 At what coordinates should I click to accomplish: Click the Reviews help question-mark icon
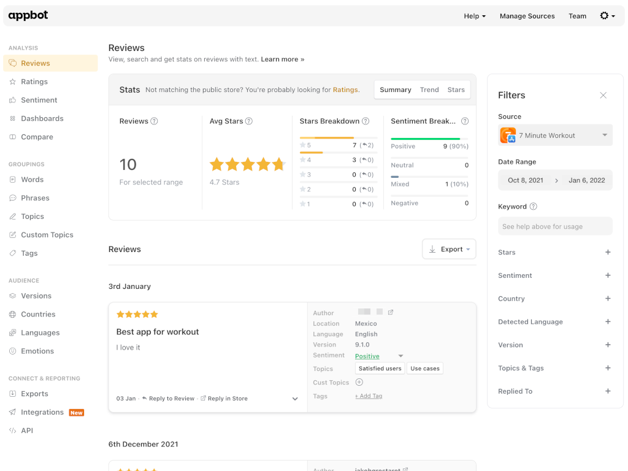pos(155,121)
